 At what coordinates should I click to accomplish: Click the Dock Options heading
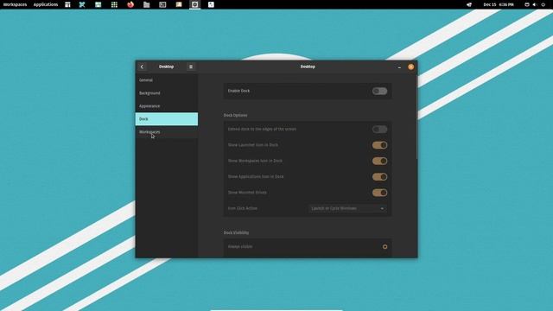point(235,115)
